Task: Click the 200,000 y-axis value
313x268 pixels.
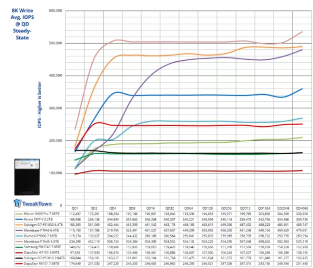Action: click(56, 140)
